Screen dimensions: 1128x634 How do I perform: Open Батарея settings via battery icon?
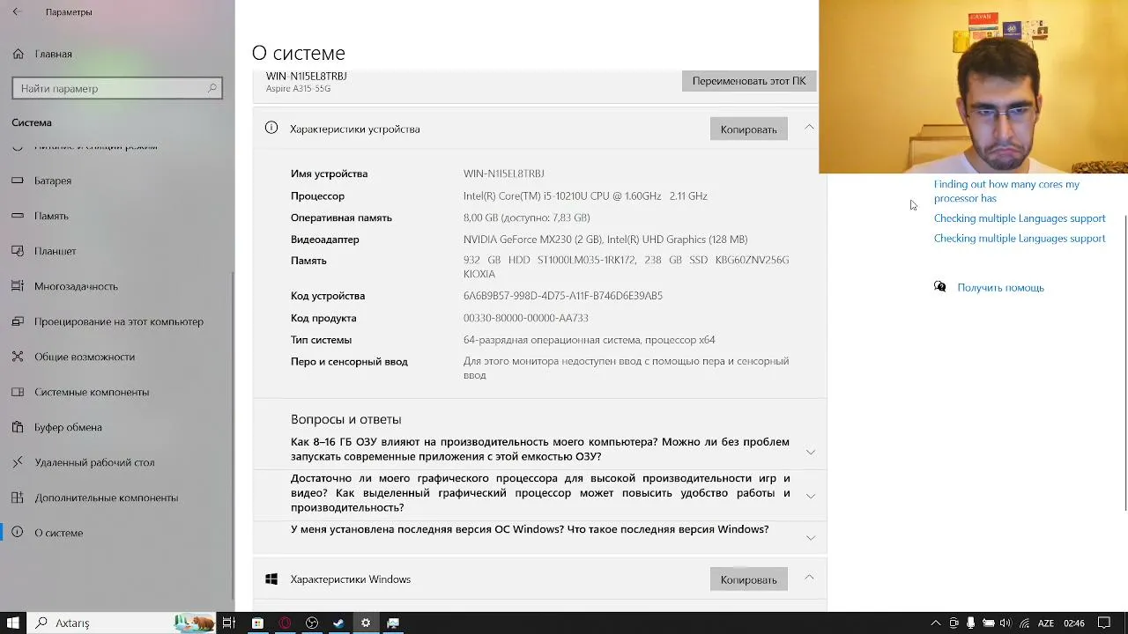click(x=18, y=181)
